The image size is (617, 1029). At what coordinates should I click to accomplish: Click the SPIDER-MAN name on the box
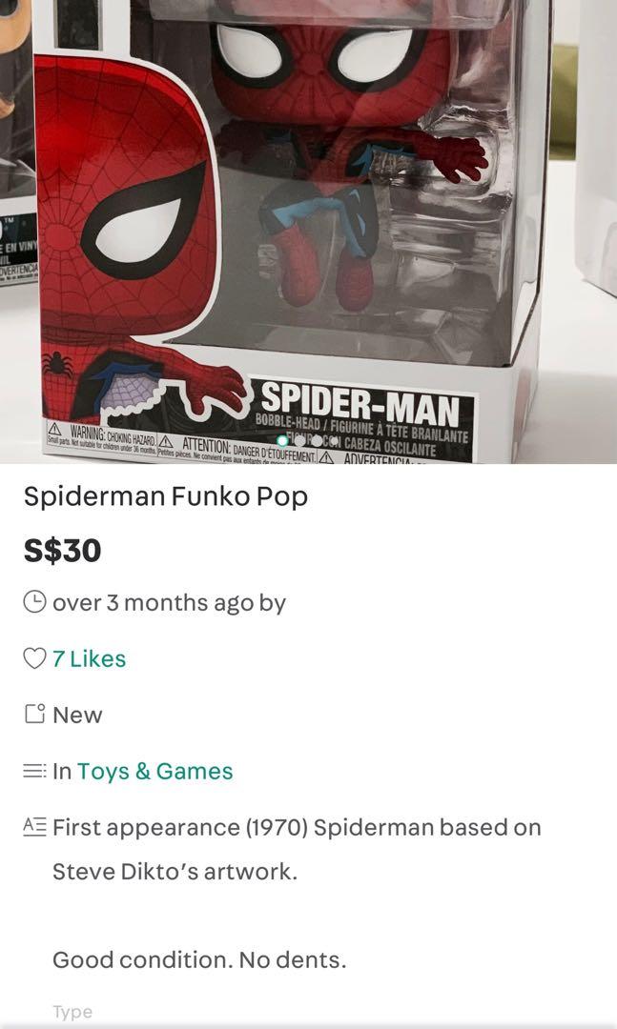(360, 402)
